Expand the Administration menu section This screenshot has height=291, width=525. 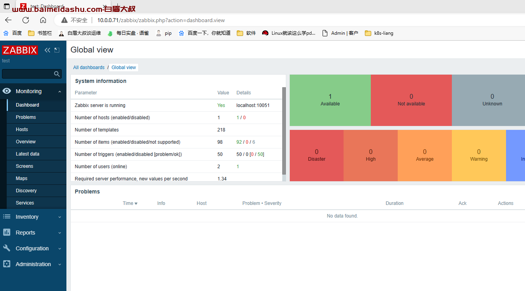[60, 265]
